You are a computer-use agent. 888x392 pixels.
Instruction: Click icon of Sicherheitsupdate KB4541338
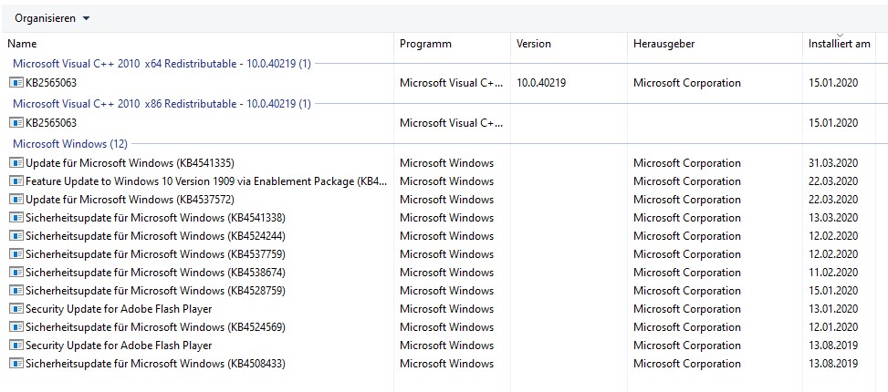click(x=16, y=218)
